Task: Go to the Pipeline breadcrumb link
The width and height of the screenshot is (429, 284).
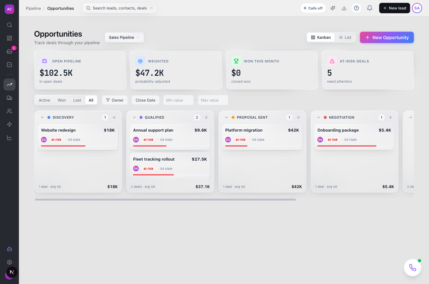Action: coord(33,8)
